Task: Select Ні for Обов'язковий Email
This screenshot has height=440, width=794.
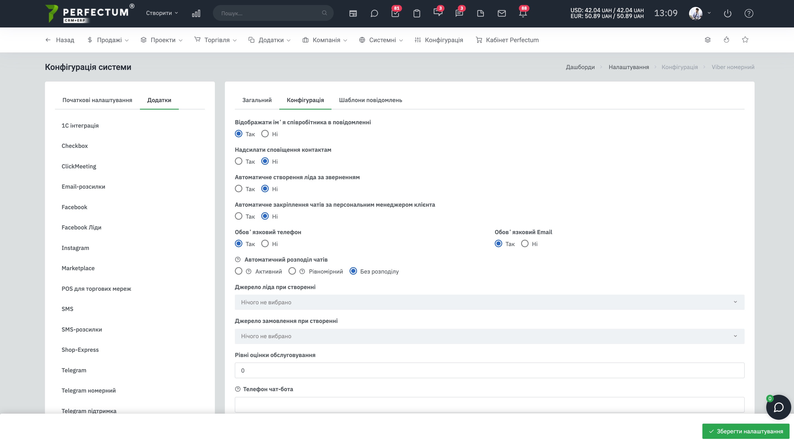Action: [525, 244]
